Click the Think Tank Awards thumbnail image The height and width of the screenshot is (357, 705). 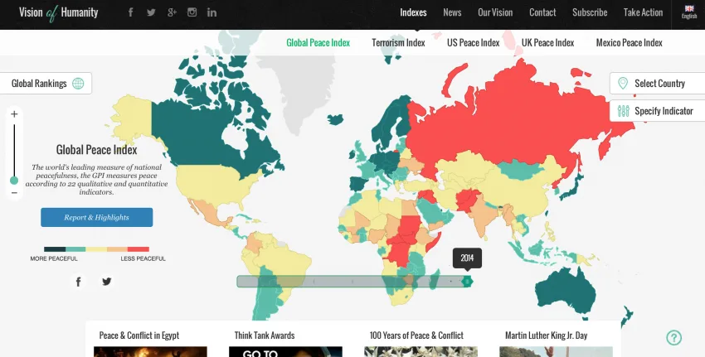click(285, 351)
